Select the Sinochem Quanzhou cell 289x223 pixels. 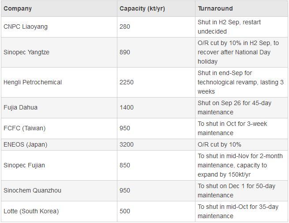tap(32, 190)
